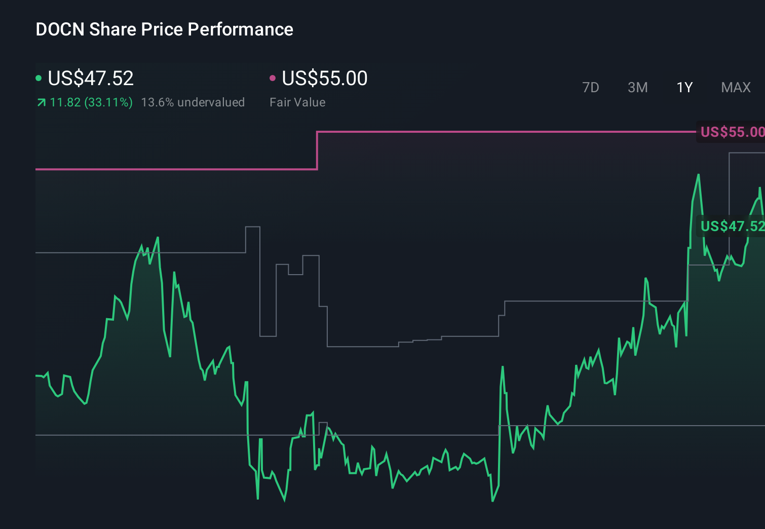This screenshot has width=765, height=529.
Task: Toggle the share price series via green dot
Action: click(x=39, y=78)
